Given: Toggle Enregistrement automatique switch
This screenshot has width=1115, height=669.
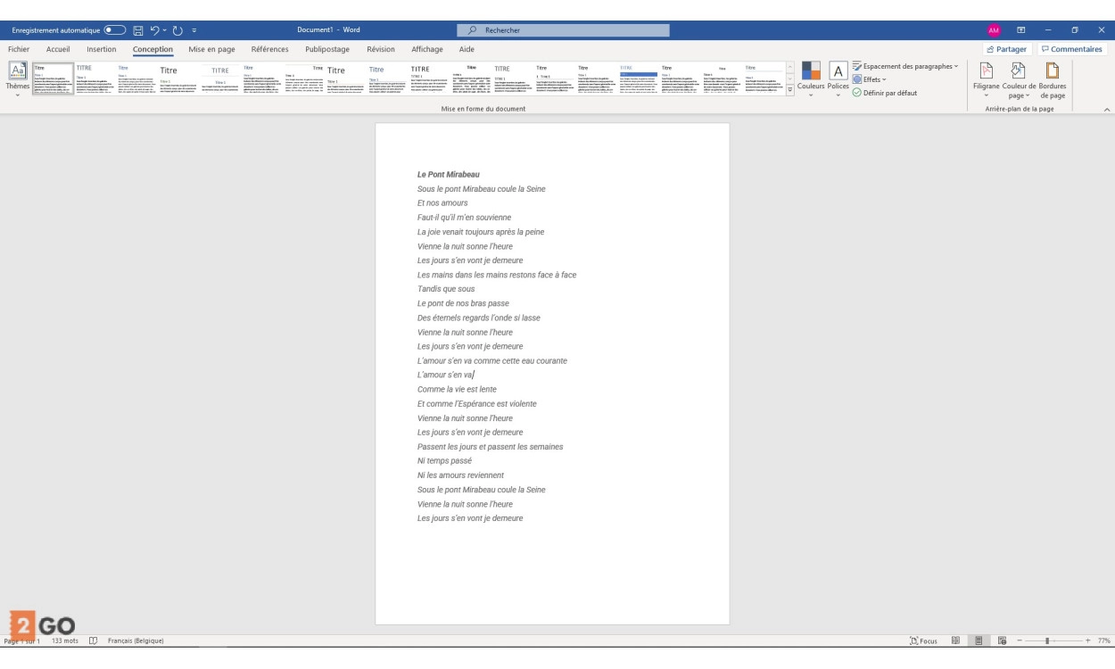Looking at the screenshot, I should [114, 30].
